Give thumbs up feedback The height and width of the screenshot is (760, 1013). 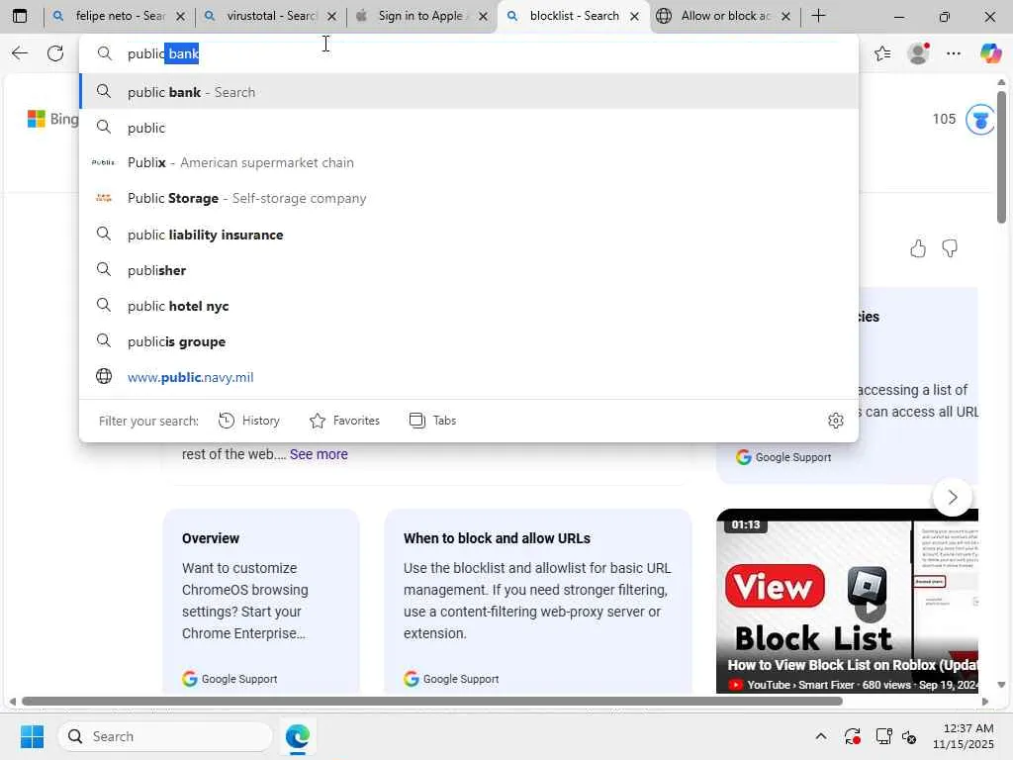click(918, 248)
